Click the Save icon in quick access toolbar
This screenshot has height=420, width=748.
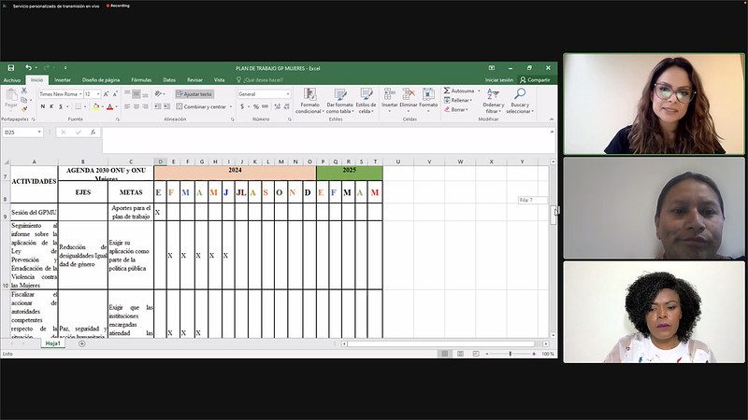click(x=10, y=68)
